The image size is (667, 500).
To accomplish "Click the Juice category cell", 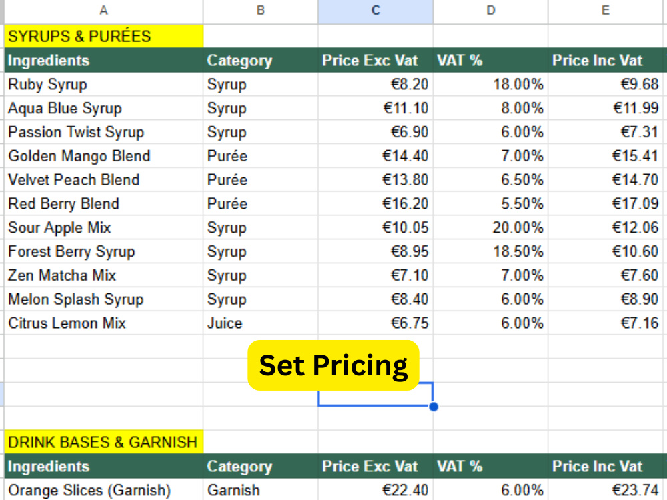I will pos(260,323).
